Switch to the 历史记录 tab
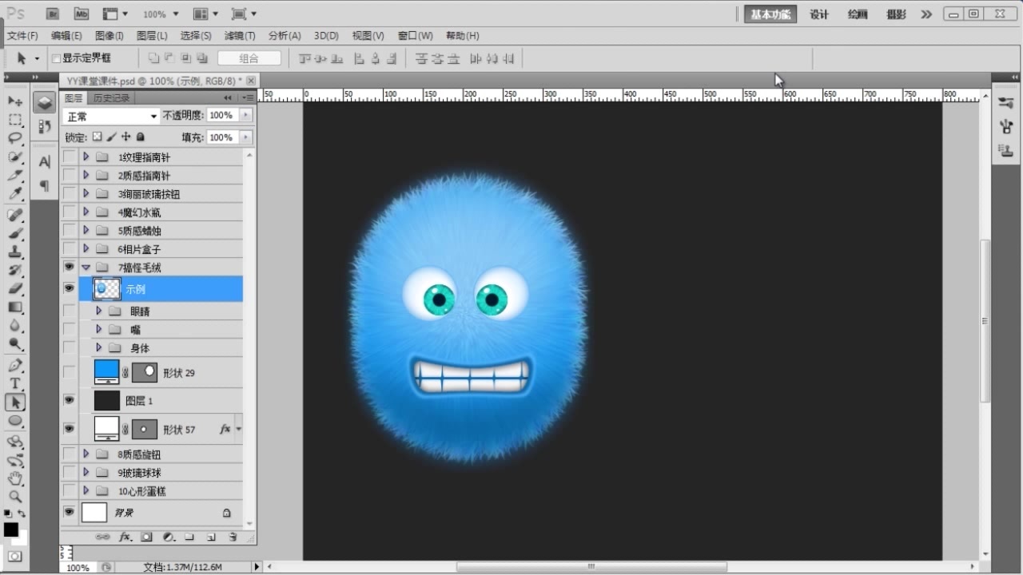Screen dimensions: 1023x575 tap(111, 98)
